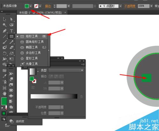Select the Eyedropper tool
The width and height of the screenshot is (159, 131).
pos(4,76)
